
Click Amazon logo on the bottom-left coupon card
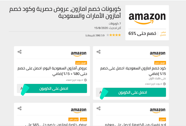point(79,110)
